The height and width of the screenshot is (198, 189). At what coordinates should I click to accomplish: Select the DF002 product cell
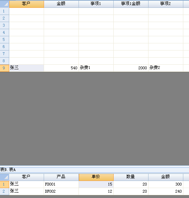click(x=61, y=191)
